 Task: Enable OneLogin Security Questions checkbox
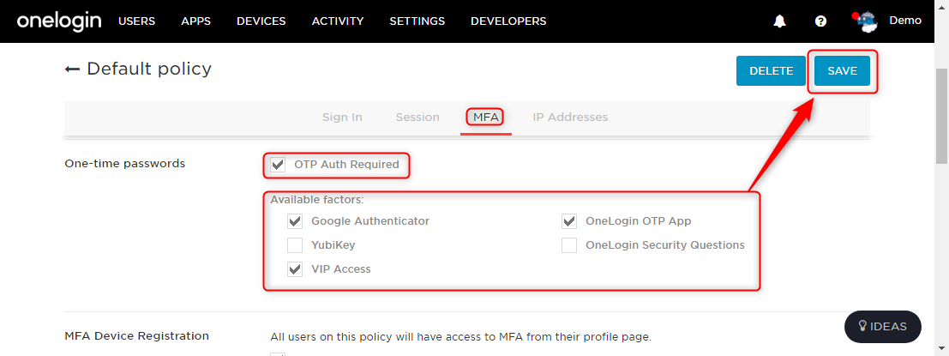(x=569, y=245)
